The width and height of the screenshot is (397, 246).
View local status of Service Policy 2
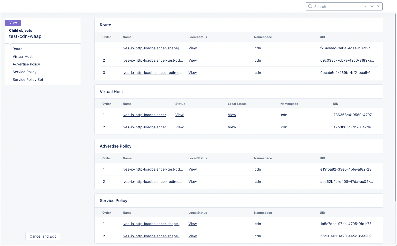[x=193, y=236]
